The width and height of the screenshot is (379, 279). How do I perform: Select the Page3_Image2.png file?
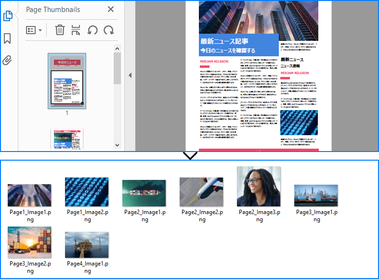(x=29, y=242)
